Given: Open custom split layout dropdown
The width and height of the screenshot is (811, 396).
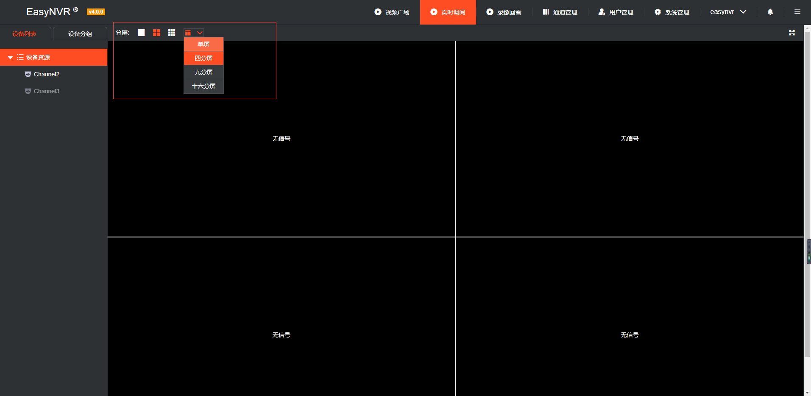Looking at the screenshot, I should click(193, 33).
